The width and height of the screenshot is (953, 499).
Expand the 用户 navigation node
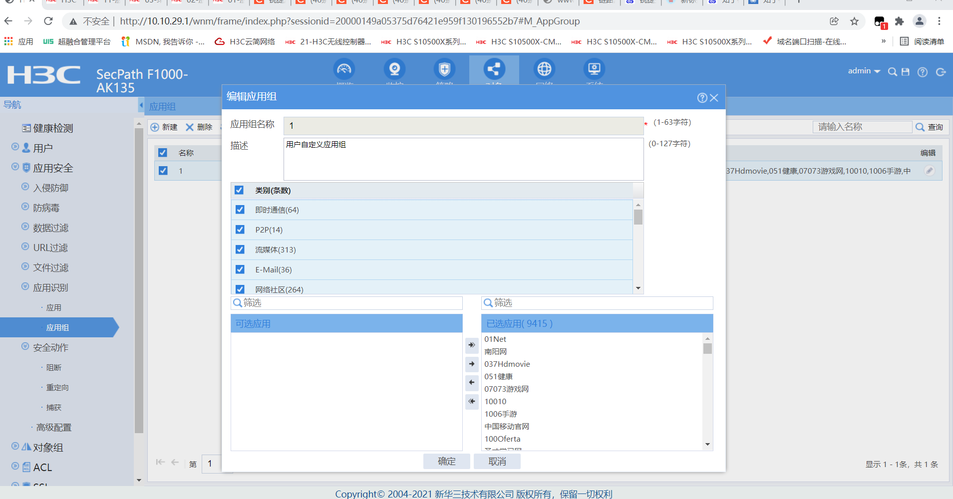pyautogui.click(x=15, y=147)
